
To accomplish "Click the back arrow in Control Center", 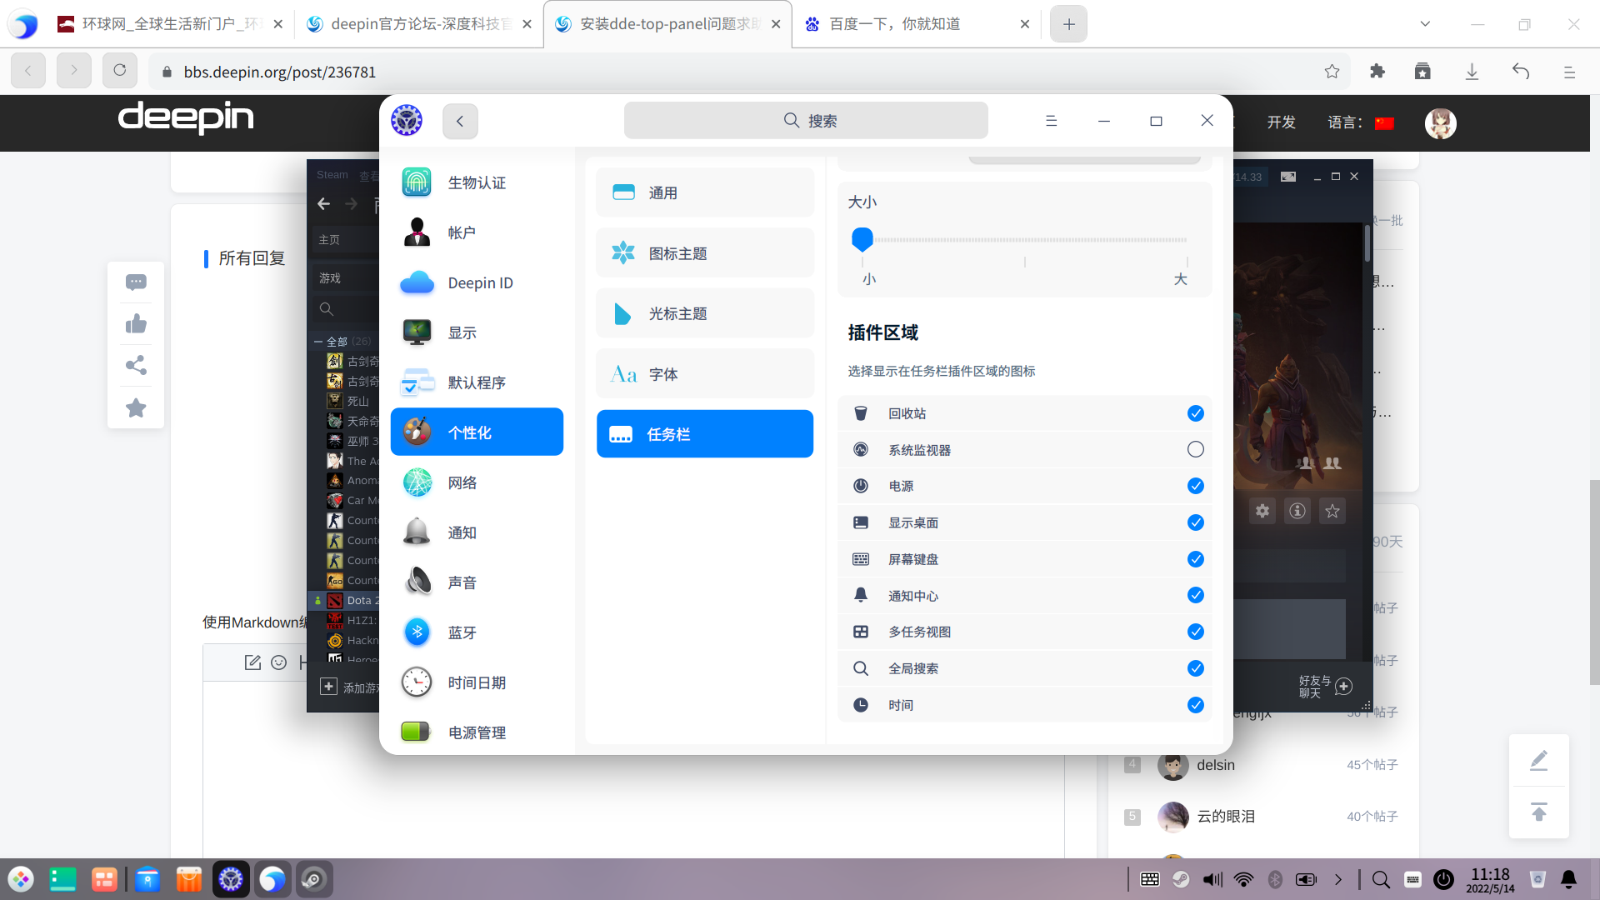I will point(460,121).
